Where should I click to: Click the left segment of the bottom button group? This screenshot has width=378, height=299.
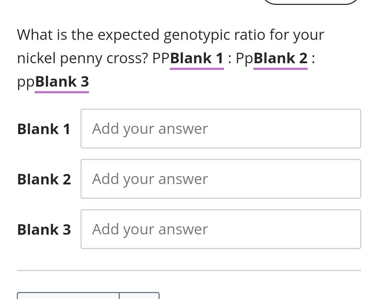[x=68, y=297]
